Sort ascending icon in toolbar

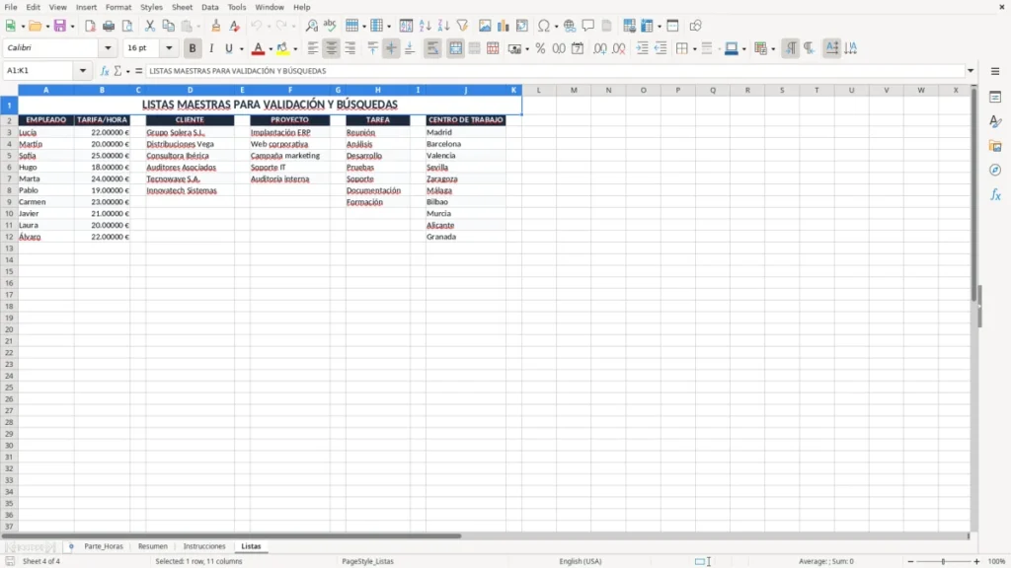[x=425, y=26]
